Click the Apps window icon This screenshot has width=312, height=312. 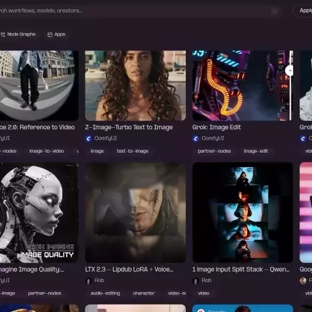(x=50, y=34)
